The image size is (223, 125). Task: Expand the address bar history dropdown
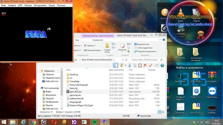point(123,60)
